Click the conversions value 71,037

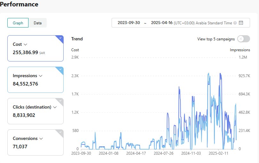click(20, 147)
